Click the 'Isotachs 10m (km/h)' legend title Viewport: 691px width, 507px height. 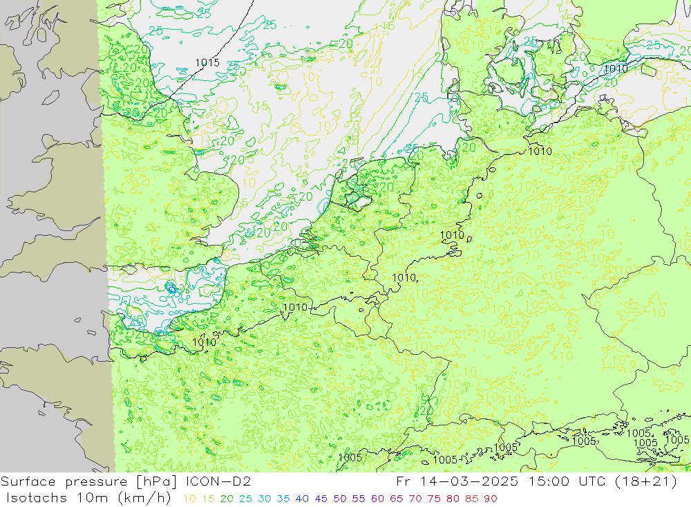pos(88,498)
